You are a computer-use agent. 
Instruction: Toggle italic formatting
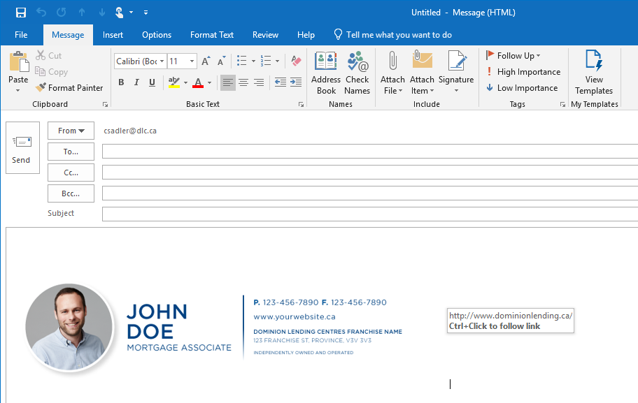point(136,82)
